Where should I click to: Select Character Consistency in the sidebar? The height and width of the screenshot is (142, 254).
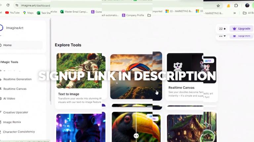click(19, 132)
